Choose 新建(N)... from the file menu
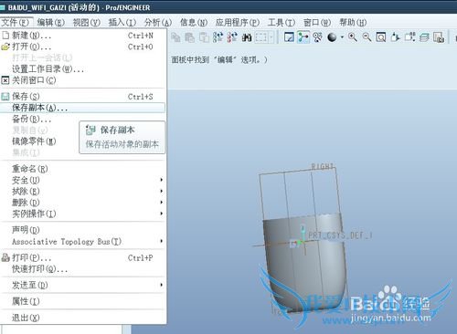 point(83,36)
